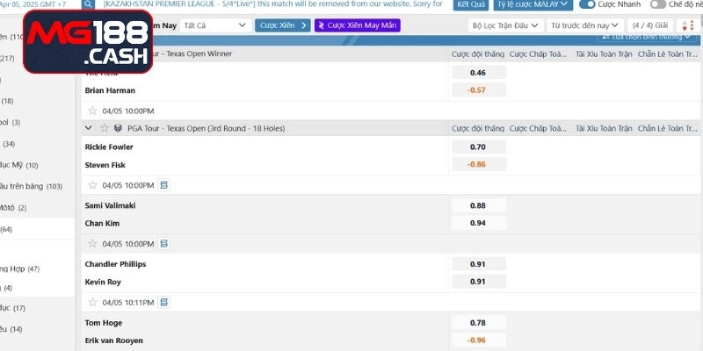This screenshot has width=703, height=351.
Task: Open stats icon for Fowler vs Fisk match
Action: [x=163, y=185]
